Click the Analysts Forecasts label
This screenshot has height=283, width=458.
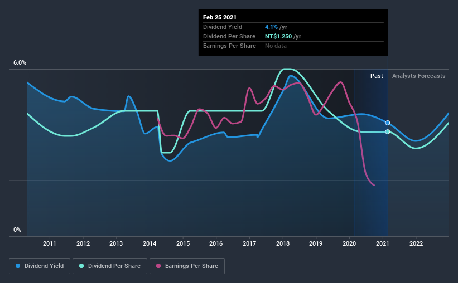[x=418, y=76]
